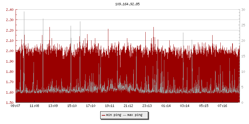The height and width of the screenshot is (124, 249).
Task: Select the 2.00 value on left axis
Action: click(x=10, y=51)
